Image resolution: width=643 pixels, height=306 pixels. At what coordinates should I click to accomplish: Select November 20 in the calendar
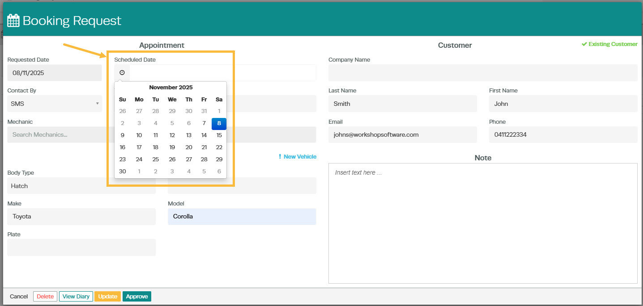(x=189, y=147)
